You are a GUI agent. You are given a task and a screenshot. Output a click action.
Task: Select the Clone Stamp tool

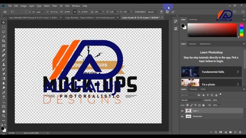[x=3, y=64]
